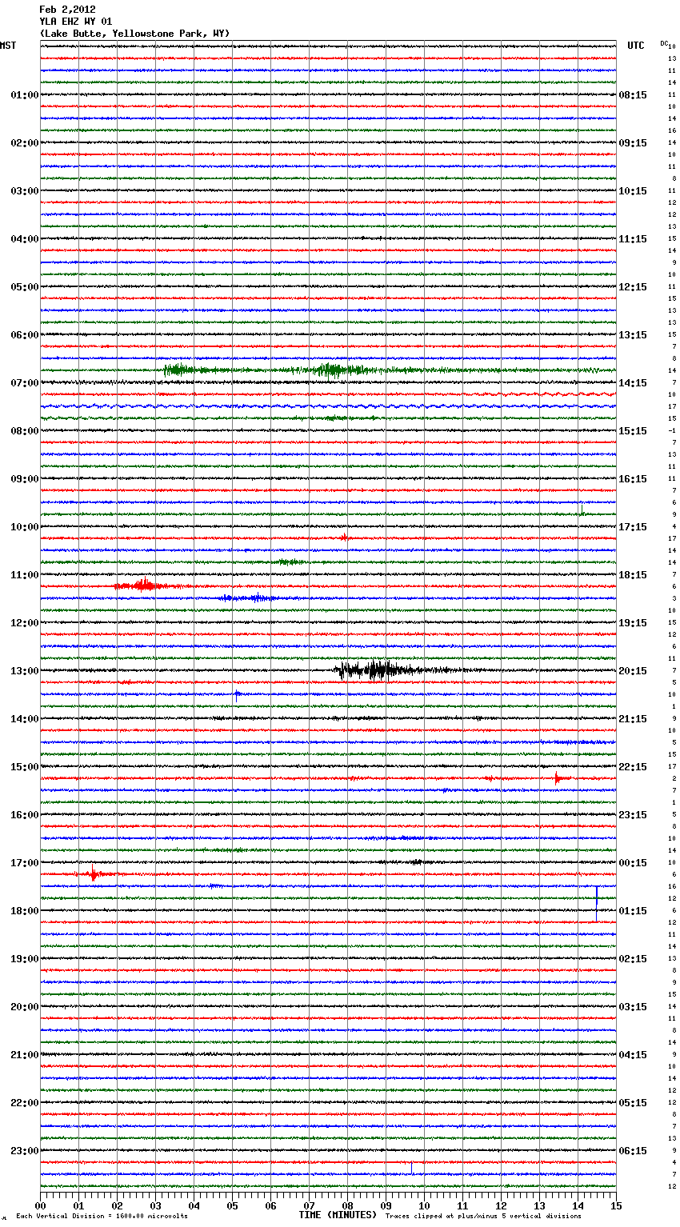Click the 20:15 UTC time label

coord(633,671)
